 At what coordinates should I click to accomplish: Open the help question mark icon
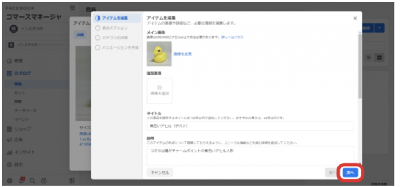(x=44, y=181)
